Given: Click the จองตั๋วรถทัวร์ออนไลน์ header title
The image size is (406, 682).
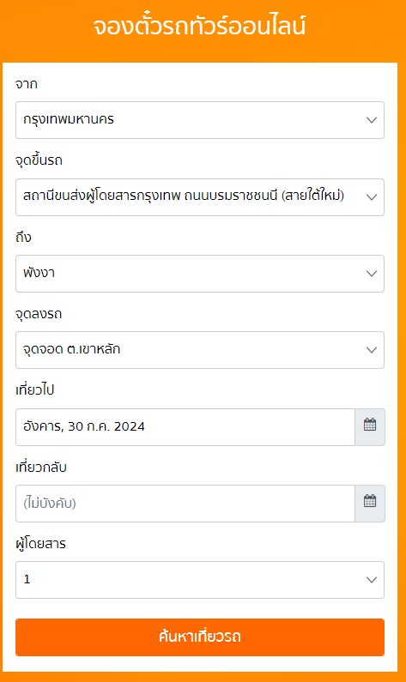Looking at the screenshot, I should click(x=200, y=26).
